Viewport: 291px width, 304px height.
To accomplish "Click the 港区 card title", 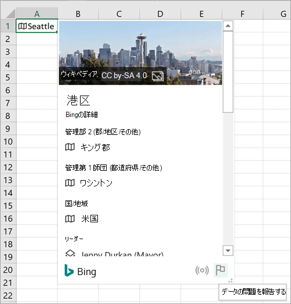I will (78, 100).
